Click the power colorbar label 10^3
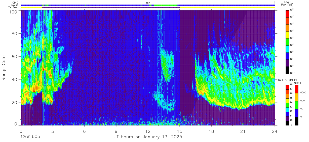 [292, 45]
